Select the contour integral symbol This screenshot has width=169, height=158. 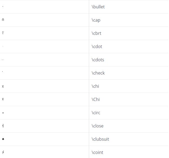click(3, 152)
